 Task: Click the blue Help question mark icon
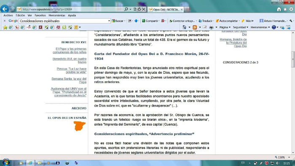click(274, 27)
